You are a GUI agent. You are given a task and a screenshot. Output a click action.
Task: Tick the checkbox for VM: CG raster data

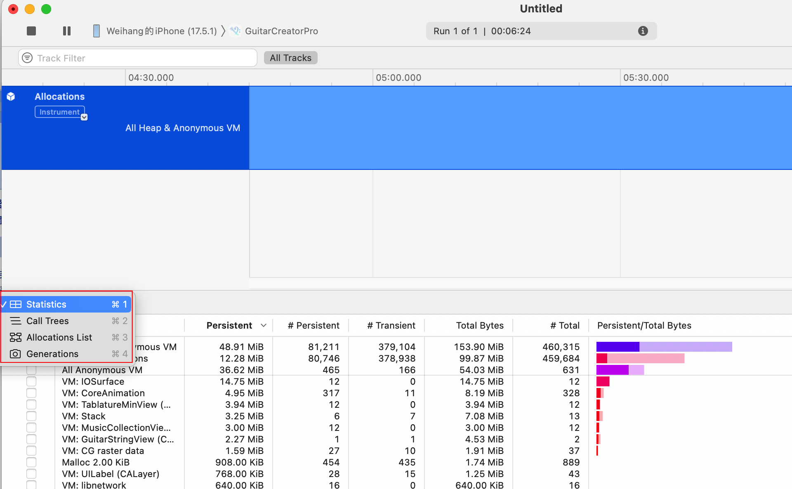coord(31,451)
